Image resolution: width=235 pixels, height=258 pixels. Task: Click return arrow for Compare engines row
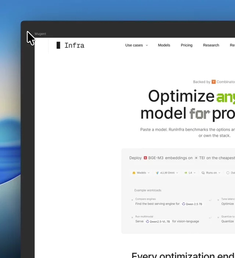tap(210, 200)
